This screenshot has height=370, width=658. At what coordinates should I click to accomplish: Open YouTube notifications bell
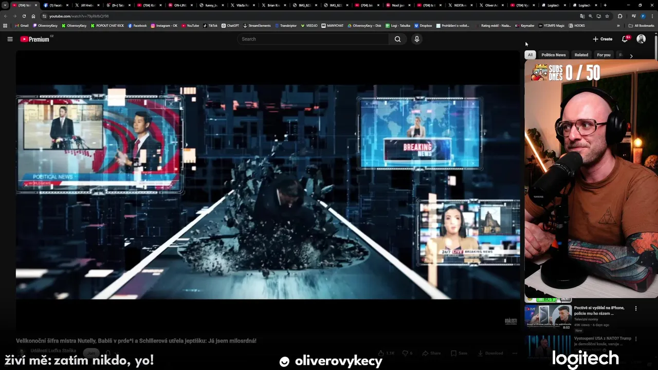tap(625, 39)
